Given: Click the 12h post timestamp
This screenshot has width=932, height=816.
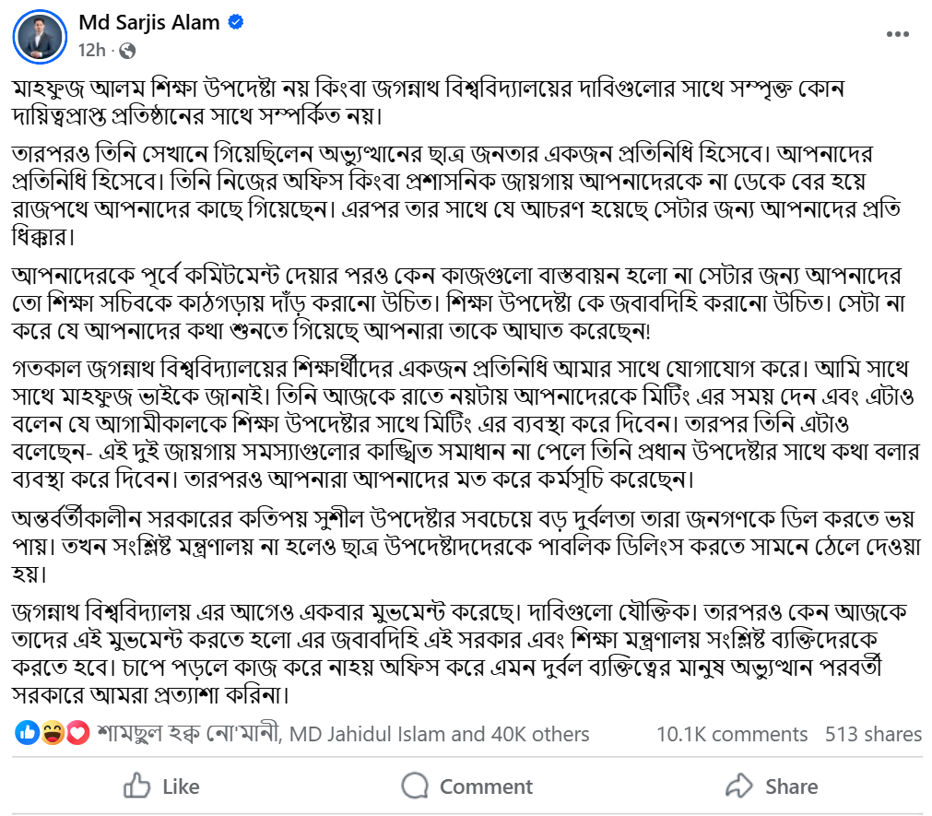Looking at the screenshot, I should coord(91,50).
